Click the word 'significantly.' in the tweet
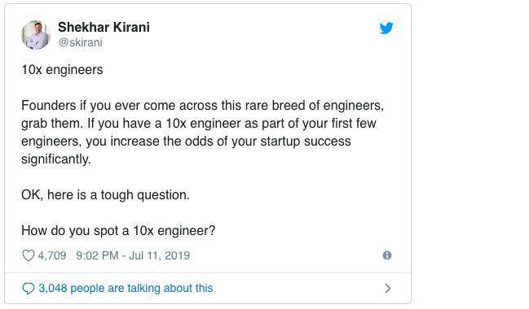This screenshot has height=309, width=529. point(56,159)
